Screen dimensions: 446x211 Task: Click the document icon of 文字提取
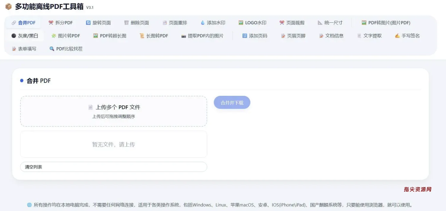pyautogui.click(x=359, y=36)
